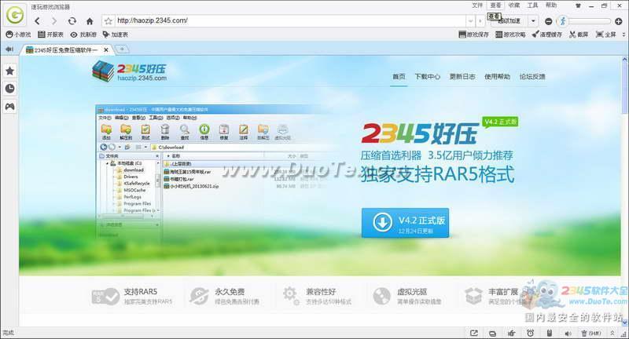Open the 文件 menu

point(477,5)
